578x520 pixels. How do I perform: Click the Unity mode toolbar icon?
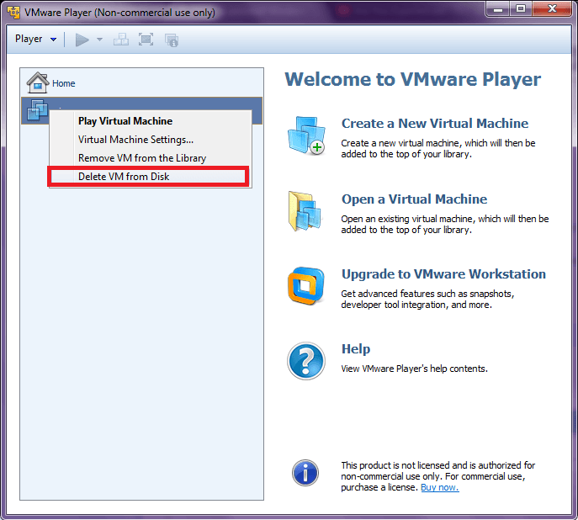(x=172, y=40)
